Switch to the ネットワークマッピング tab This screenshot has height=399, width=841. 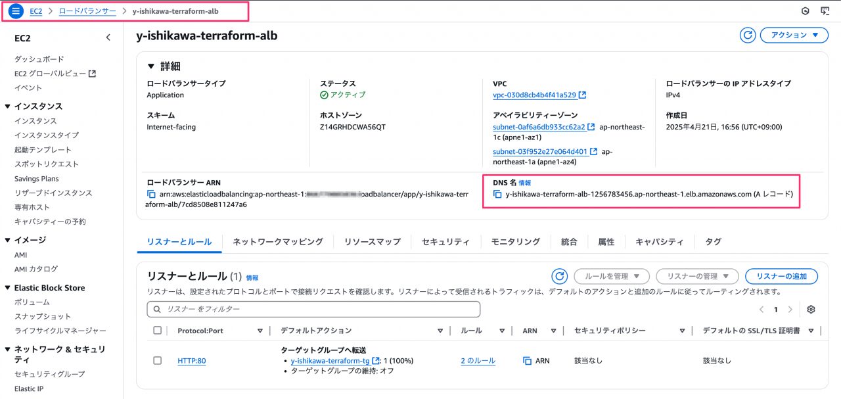click(278, 242)
